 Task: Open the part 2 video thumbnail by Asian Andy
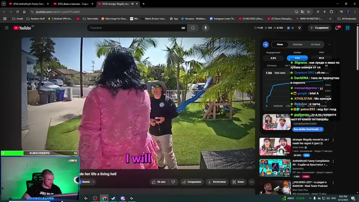[x=275, y=146]
